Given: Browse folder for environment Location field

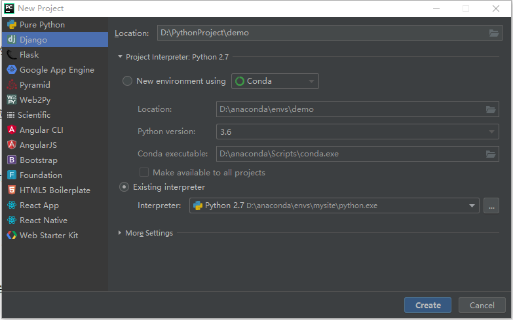Looking at the screenshot, I should tap(491, 109).
